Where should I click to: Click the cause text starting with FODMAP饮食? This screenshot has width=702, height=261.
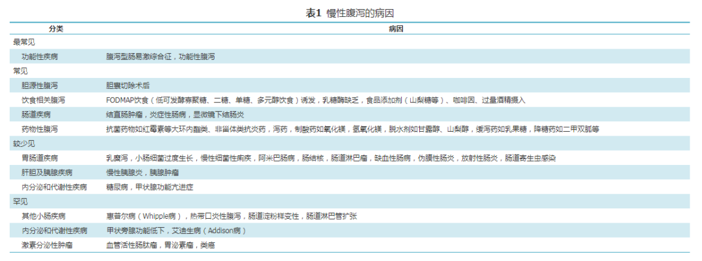pyautogui.click(x=315, y=100)
